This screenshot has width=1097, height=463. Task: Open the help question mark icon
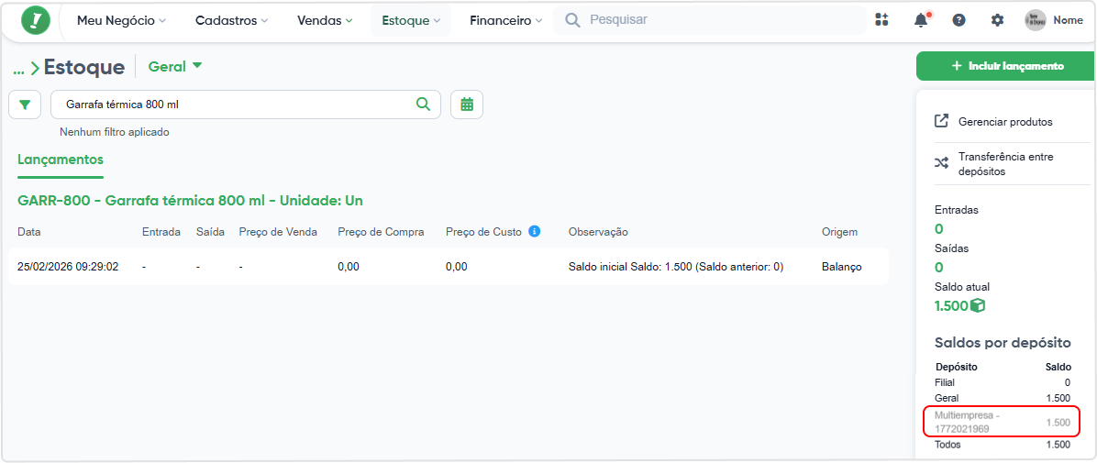click(x=959, y=20)
